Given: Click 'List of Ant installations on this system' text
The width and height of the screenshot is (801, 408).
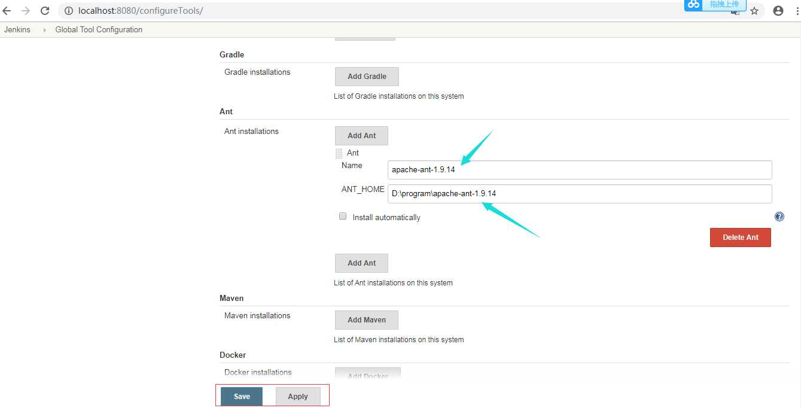Looking at the screenshot, I should [393, 283].
